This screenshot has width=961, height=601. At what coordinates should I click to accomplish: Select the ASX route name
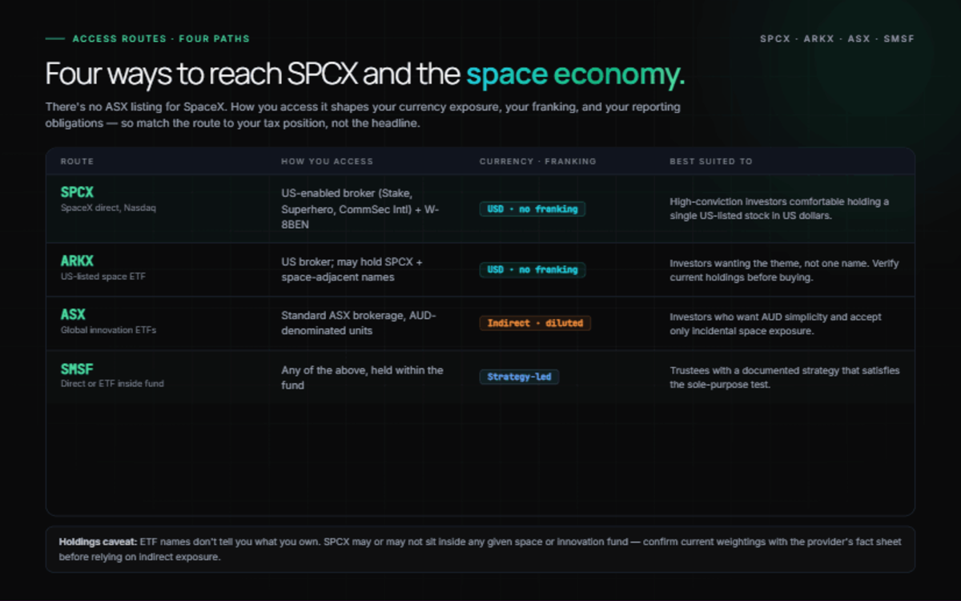(73, 315)
